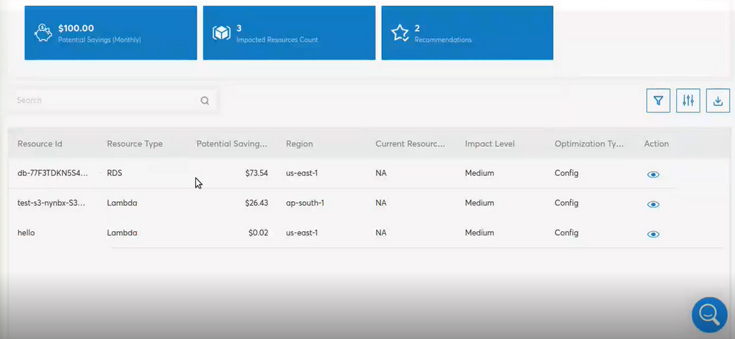Screen dimensions: 735x339
Task: Sort by Impact Level column header
Action: [x=490, y=144]
